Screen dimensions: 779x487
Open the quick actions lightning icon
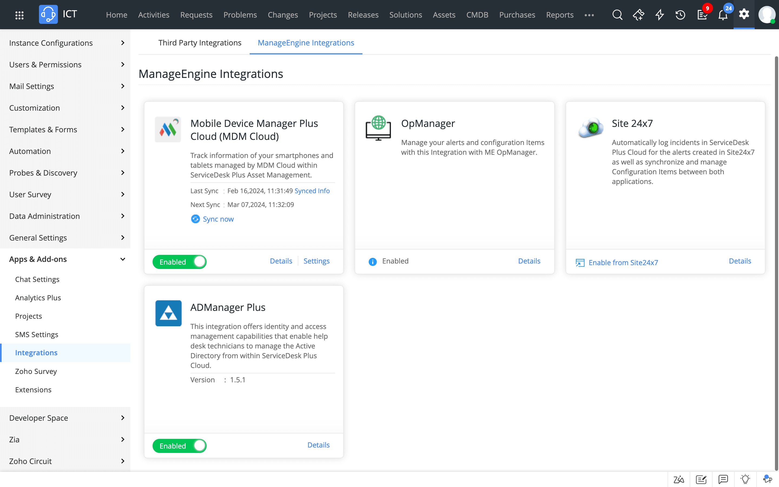tap(659, 15)
